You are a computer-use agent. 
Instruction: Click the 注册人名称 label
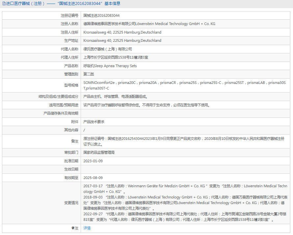(x=69, y=24)
